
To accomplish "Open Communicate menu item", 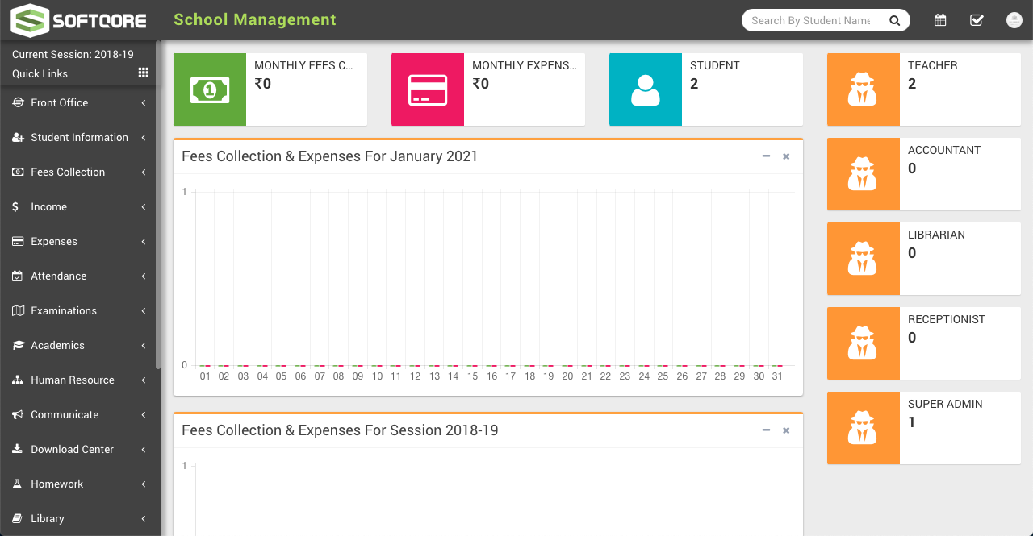I will pyautogui.click(x=79, y=414).
